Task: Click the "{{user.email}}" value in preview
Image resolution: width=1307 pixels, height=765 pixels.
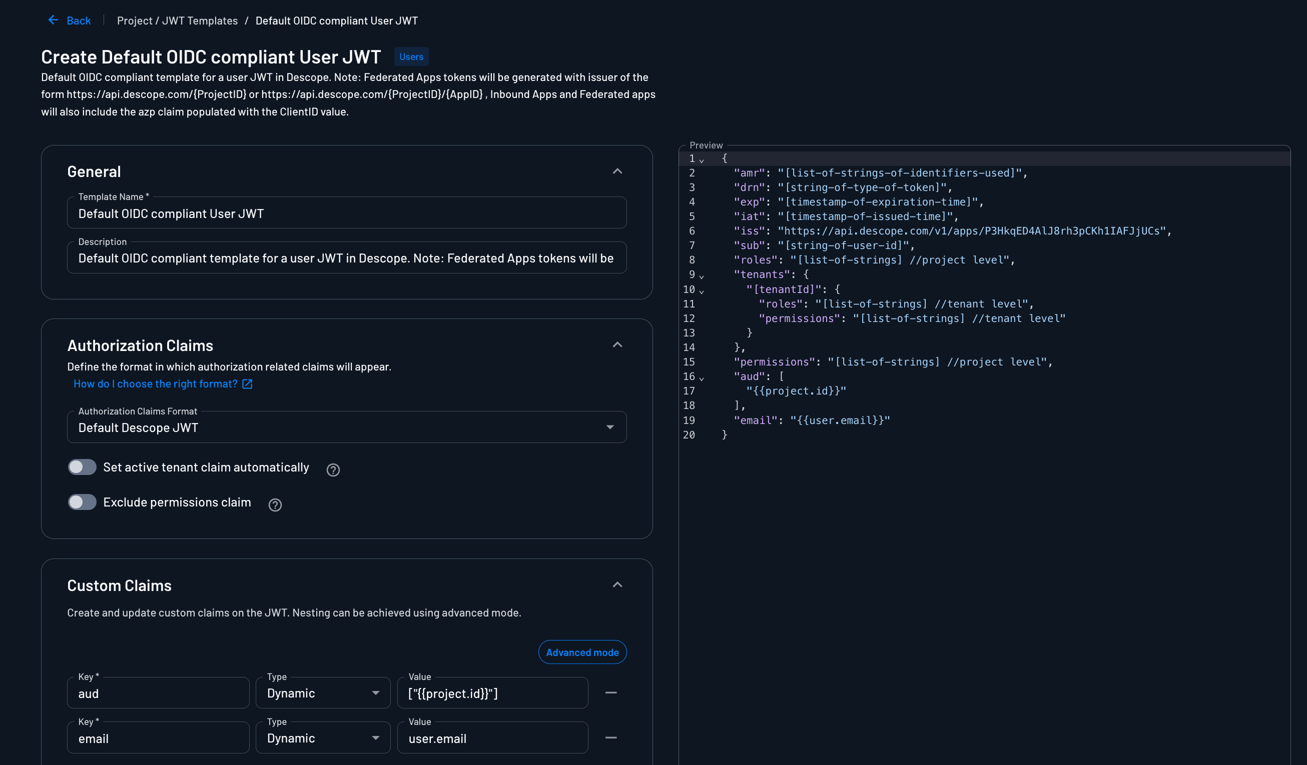Action: 840,420
